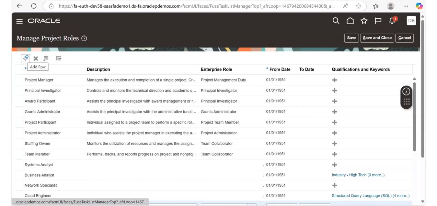Launch Copilot from the browser toolbar
The height and width of the screenshot is (206, 437).
419,6
